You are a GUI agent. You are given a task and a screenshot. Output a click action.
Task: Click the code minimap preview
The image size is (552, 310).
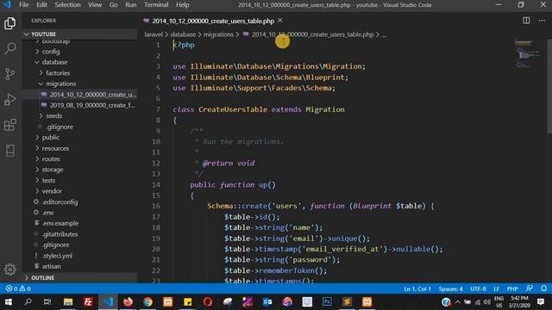[x=527, y=53]
